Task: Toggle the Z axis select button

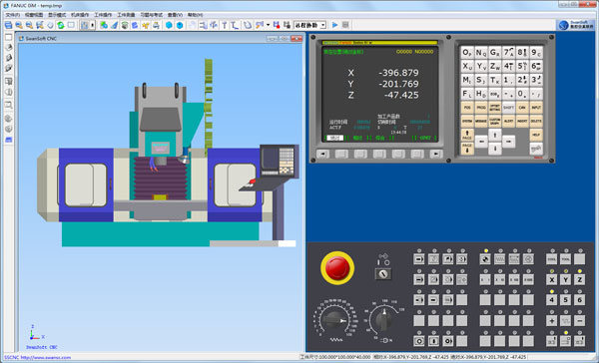Action: click(579, 279)
